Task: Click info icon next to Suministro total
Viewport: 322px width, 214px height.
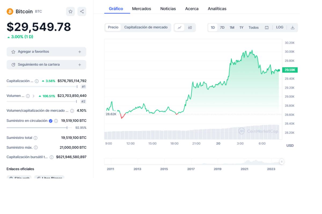Action: point(35,138)
